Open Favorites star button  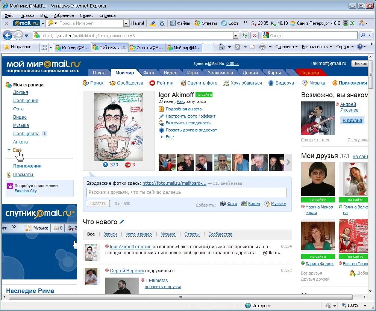(18, 47)
